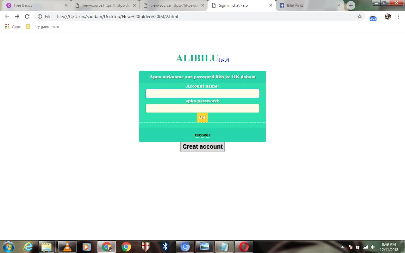
Task: Switch to the Free Basics tab
Action: [x=36, y=5]
